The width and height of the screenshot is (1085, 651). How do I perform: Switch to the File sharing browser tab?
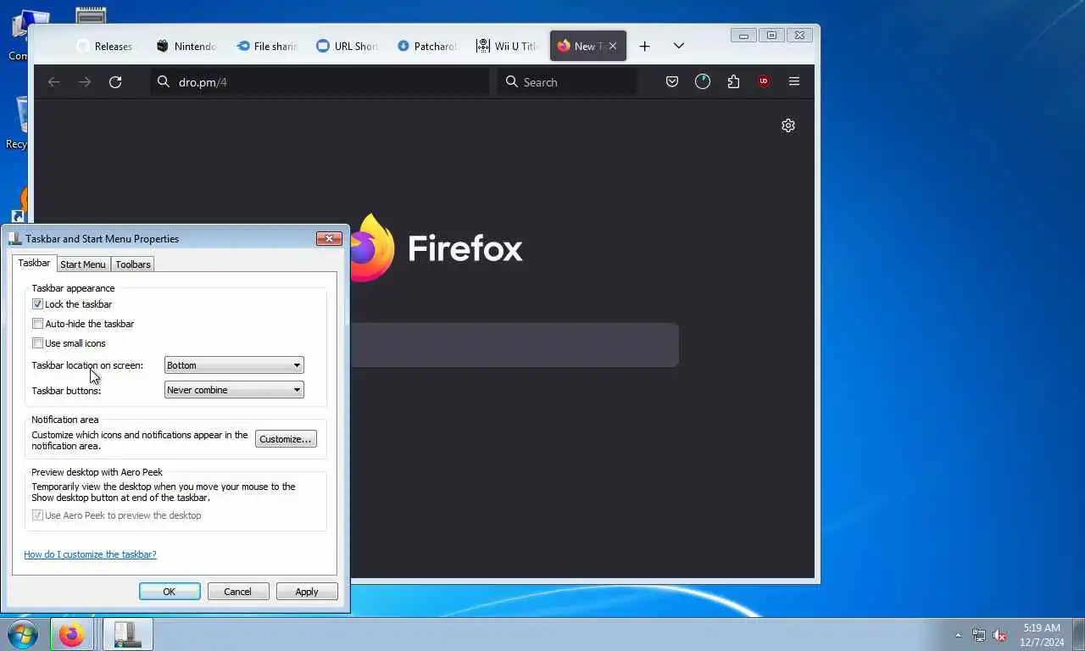tap(265, 46)
